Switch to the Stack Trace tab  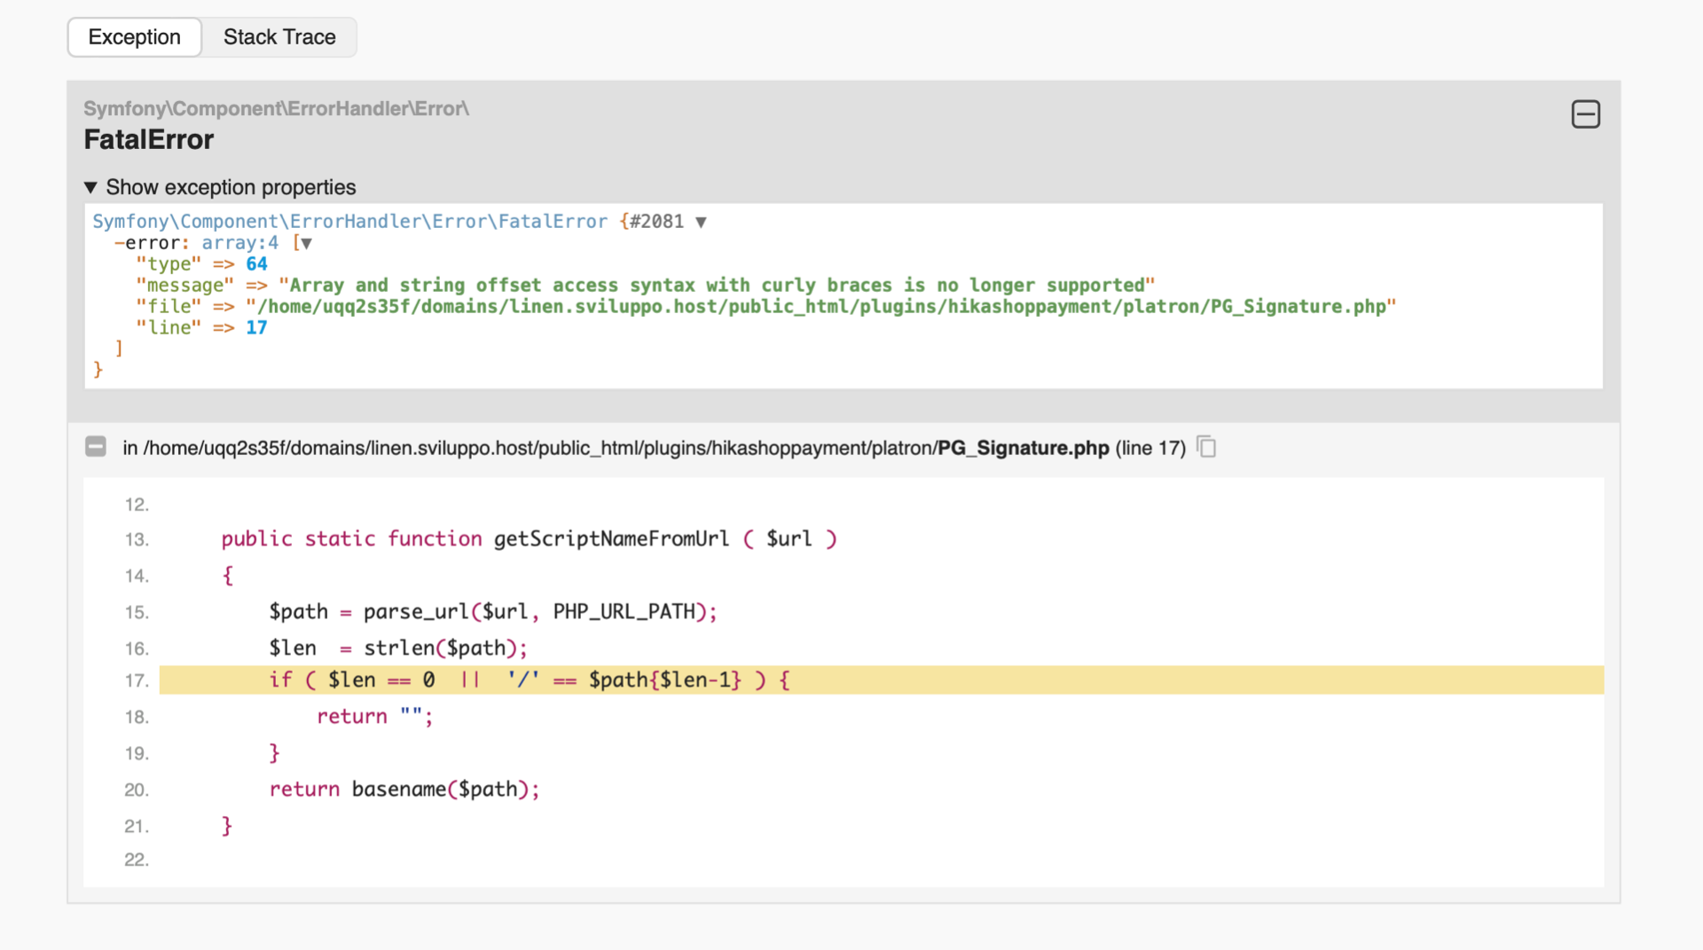tap(279, 37)
